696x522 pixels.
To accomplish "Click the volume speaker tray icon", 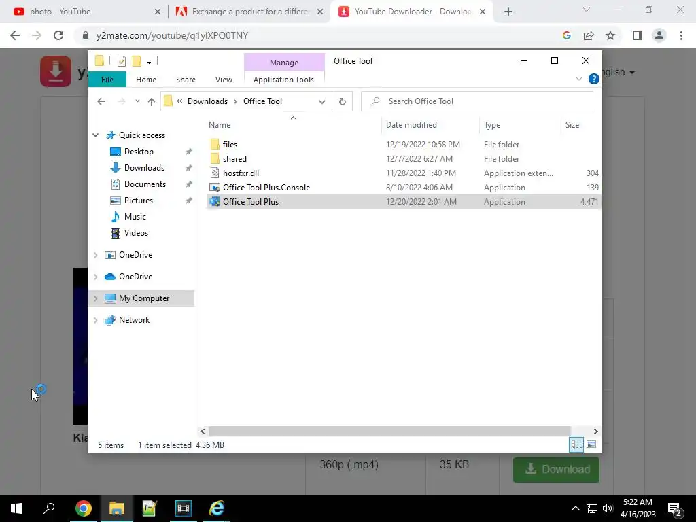I will coord(608,508).
